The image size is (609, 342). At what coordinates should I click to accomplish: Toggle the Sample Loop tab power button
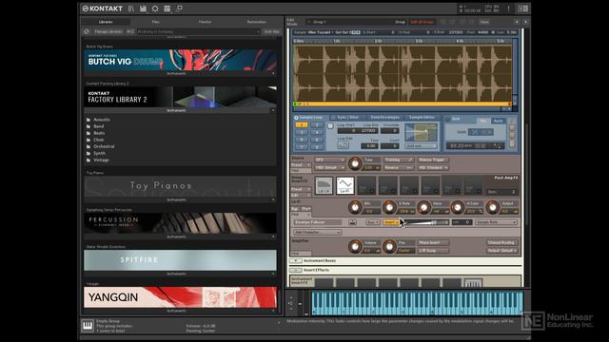[296, 118]
